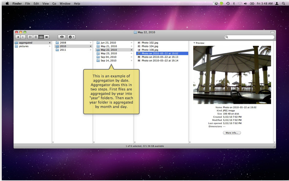Open the Go menu

coord(54,4)
